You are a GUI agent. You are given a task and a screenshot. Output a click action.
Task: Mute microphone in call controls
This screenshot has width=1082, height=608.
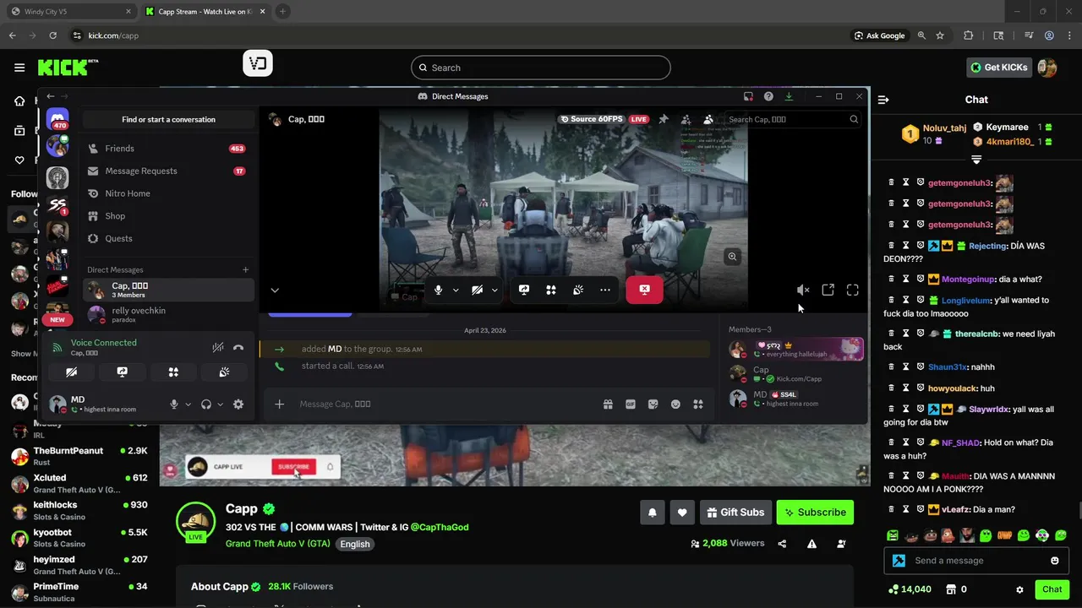pos(438,290)
